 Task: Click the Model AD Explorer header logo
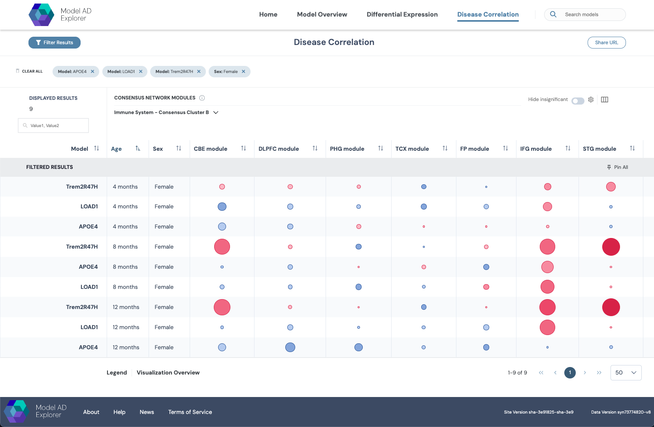click(60, 15)
